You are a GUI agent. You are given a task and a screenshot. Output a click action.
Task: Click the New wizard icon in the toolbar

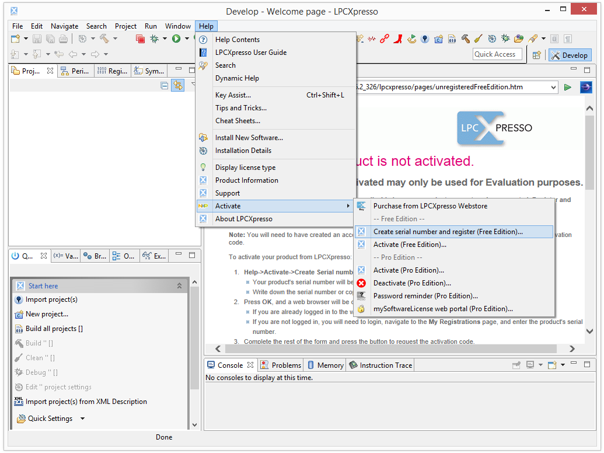[x=15, y=39]
